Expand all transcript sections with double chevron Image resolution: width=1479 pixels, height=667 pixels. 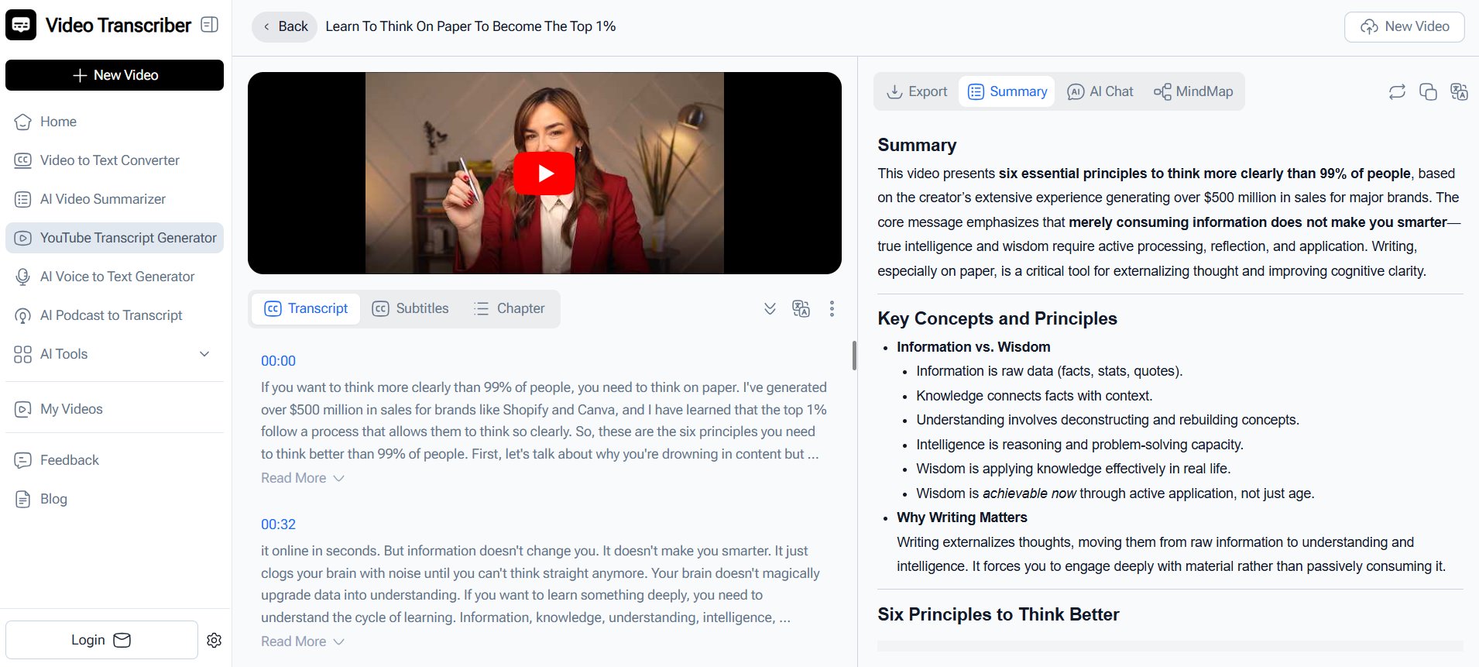(x=770, y=309)
